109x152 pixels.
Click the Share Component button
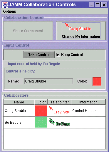[28, 31]
